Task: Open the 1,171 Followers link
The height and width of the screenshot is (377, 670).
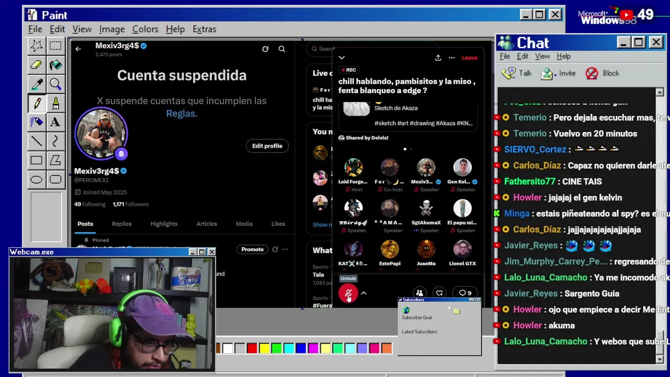Action: pos(130,204)
